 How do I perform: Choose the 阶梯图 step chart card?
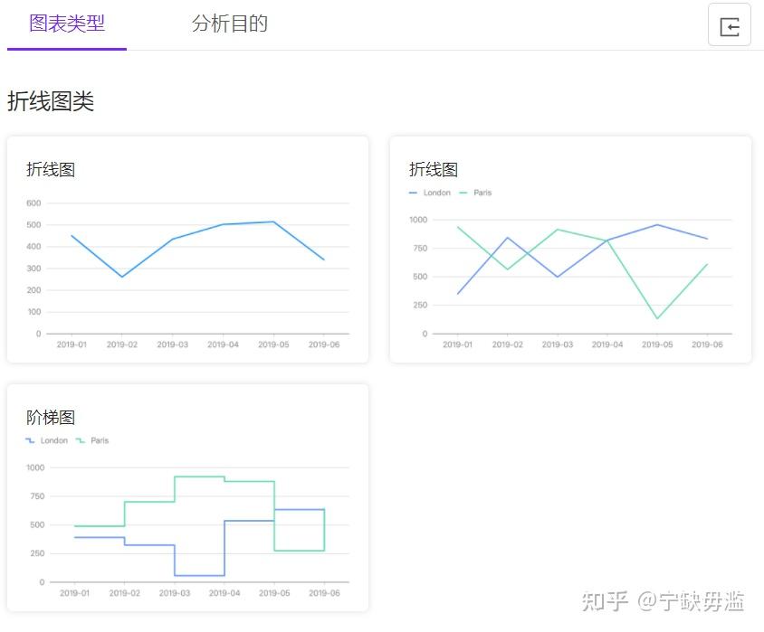coord(187,497)
